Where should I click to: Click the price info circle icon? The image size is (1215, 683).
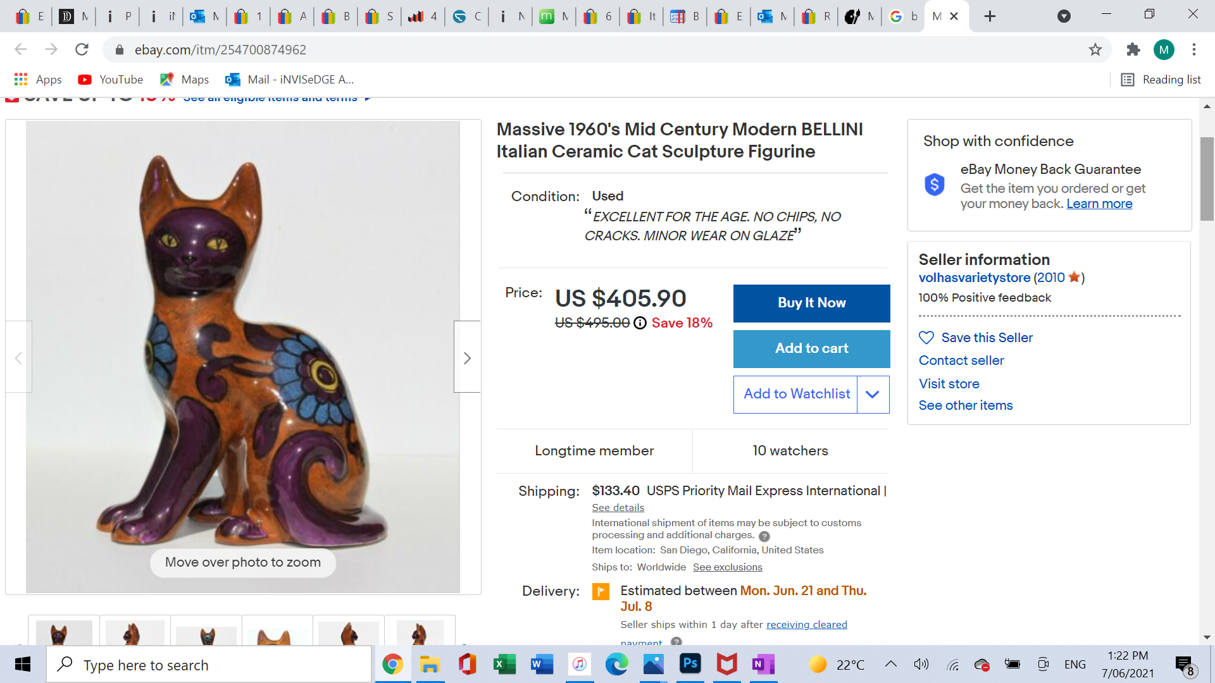(x=640, y=323)
